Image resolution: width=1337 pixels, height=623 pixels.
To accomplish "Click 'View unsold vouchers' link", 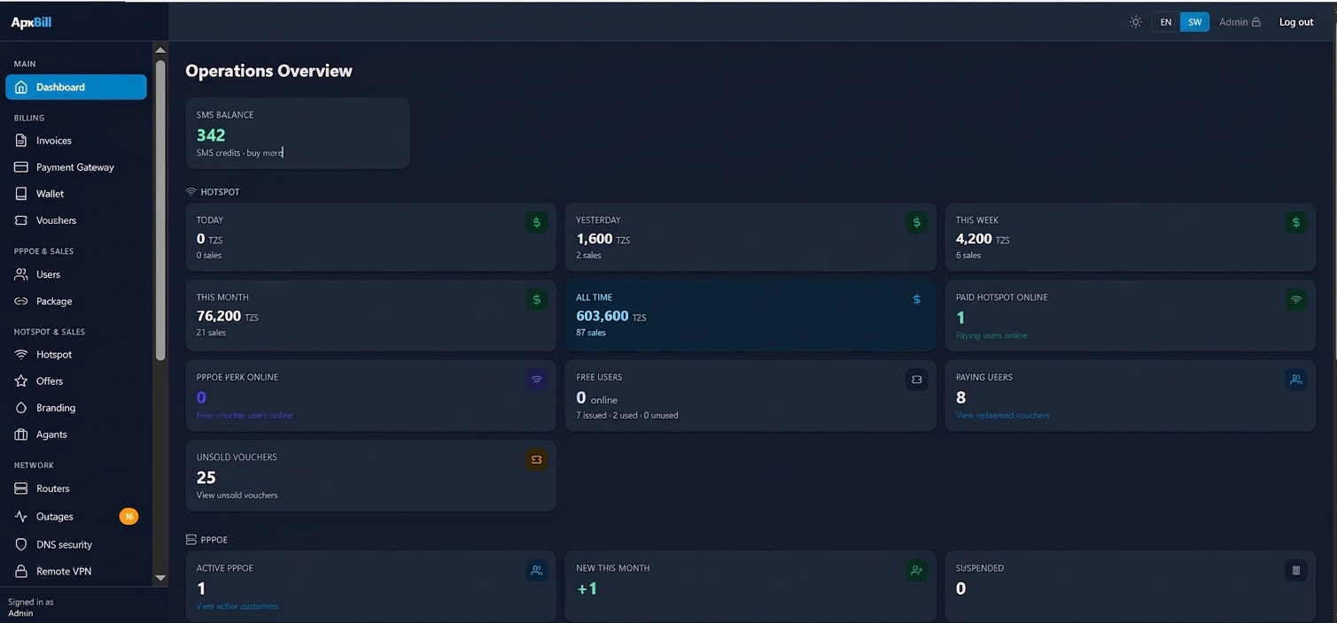I will click(x=237, y=495).
